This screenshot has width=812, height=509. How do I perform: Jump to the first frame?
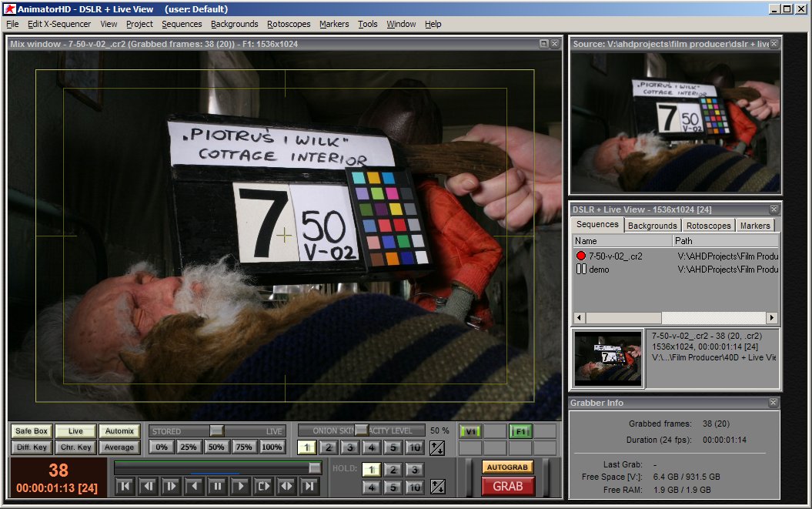pyautogui.click(x=124, y=486)
